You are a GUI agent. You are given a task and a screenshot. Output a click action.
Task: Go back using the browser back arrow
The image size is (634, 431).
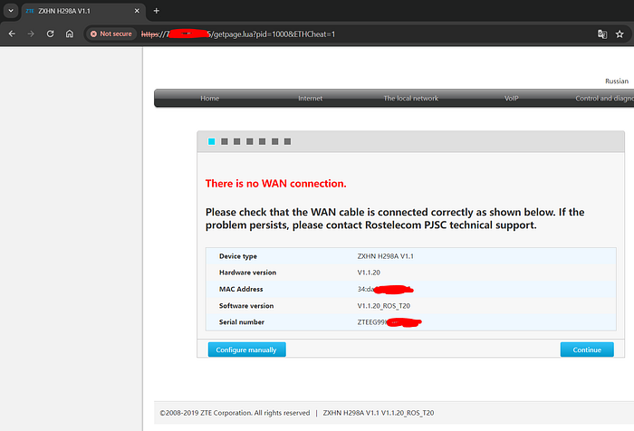pyautogui.click(x=12, y=34)
